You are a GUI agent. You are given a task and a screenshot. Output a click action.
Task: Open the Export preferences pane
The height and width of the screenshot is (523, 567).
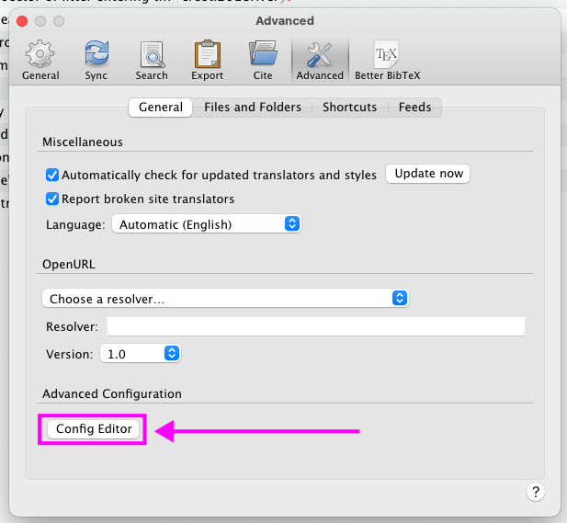[207, 61]
